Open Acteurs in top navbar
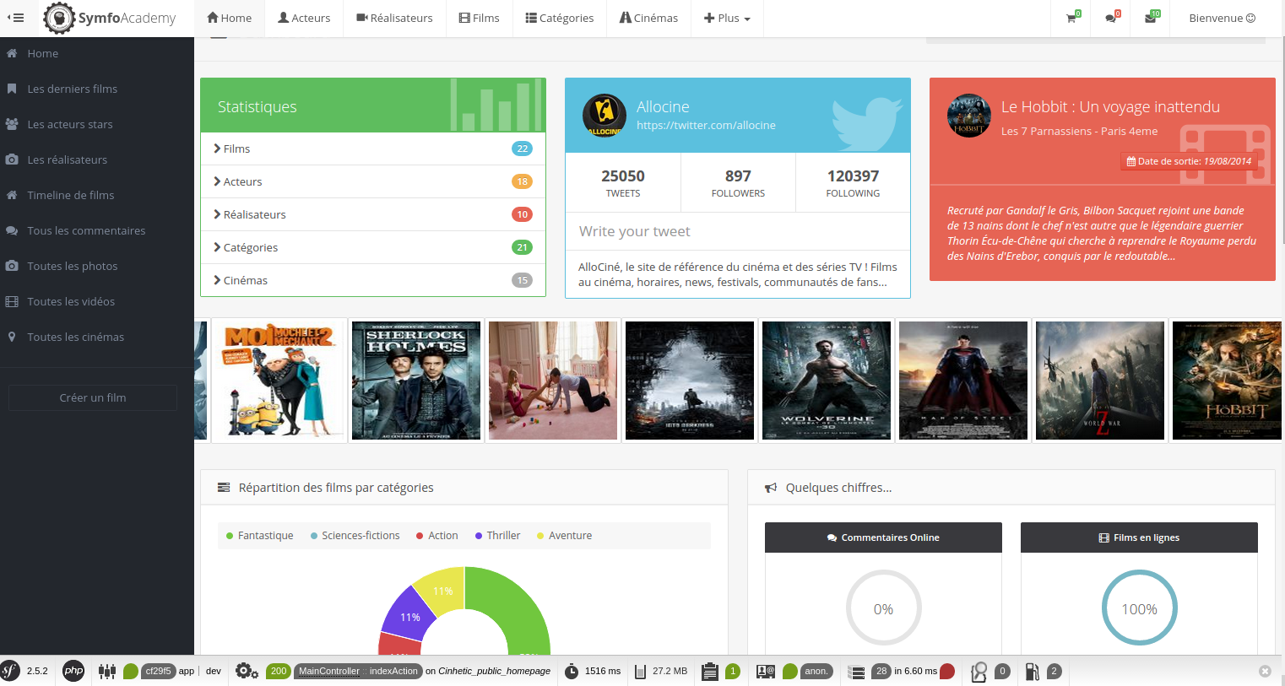This screenshot has width=1285, height=686. (x=304, y=18)
